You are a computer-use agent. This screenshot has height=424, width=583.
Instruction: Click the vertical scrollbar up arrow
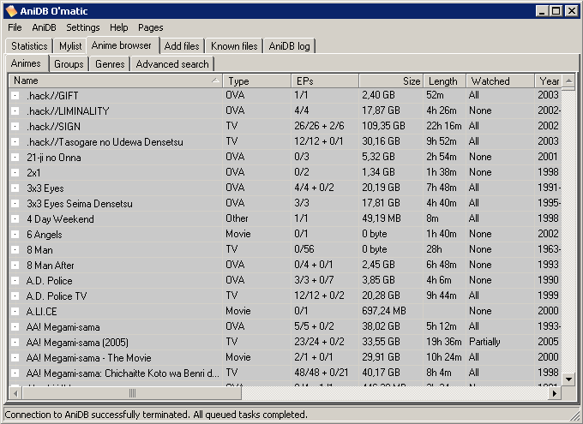tap(568, 81)
